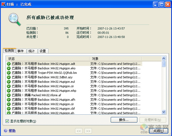Open the 帮助 help link

12,131
